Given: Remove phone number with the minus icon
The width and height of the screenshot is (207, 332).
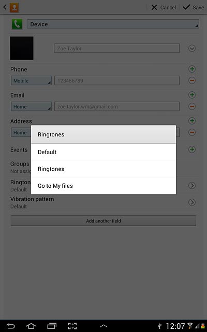Looking at the screenshot, I should coord(192,80).
